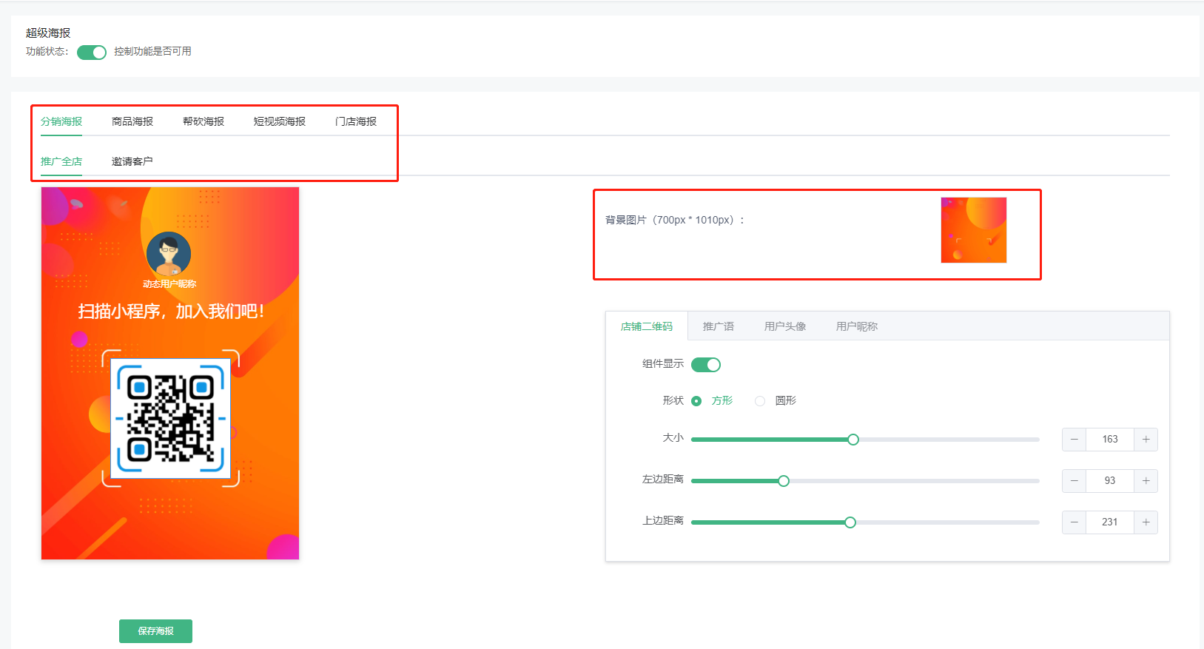Click the 超级海报 heading
This screenshot has width=1204, height=649.
pyautogui.click(x=48, y=33)
